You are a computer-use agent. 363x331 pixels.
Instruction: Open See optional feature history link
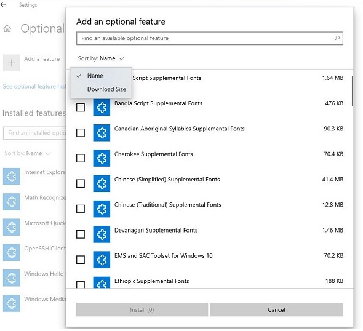[34, 86]
